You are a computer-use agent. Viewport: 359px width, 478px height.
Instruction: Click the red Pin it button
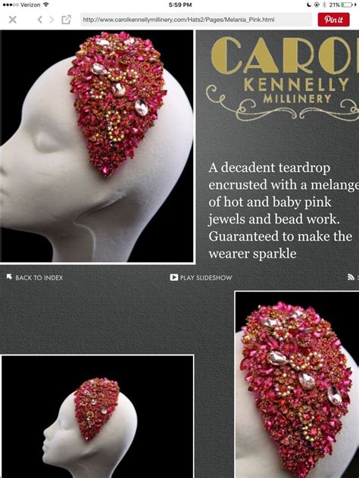(333, 20)
